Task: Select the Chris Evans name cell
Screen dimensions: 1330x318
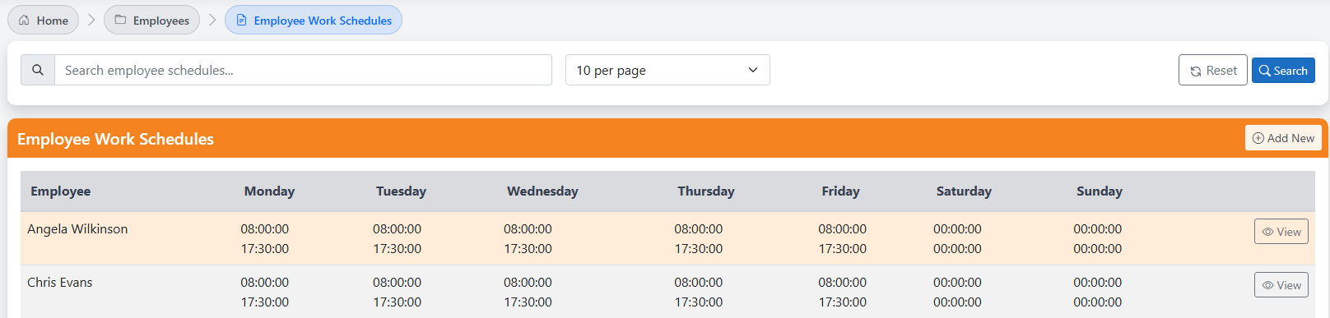Action: pyautogui.click(x=60, y=283)
